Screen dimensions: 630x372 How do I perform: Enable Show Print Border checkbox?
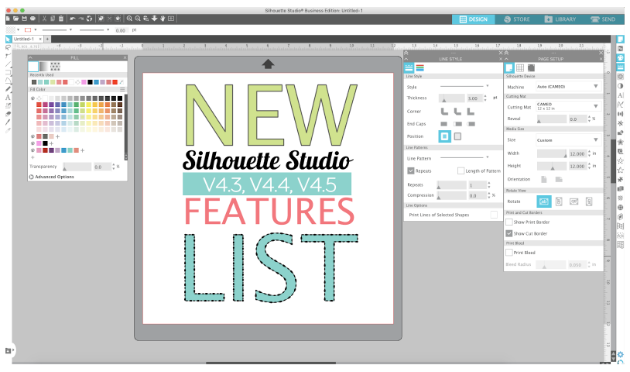point(509,222)
